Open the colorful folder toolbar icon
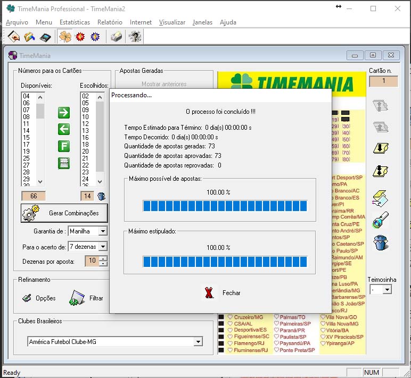This screenshot has width=411, height=378. (29, 37)
